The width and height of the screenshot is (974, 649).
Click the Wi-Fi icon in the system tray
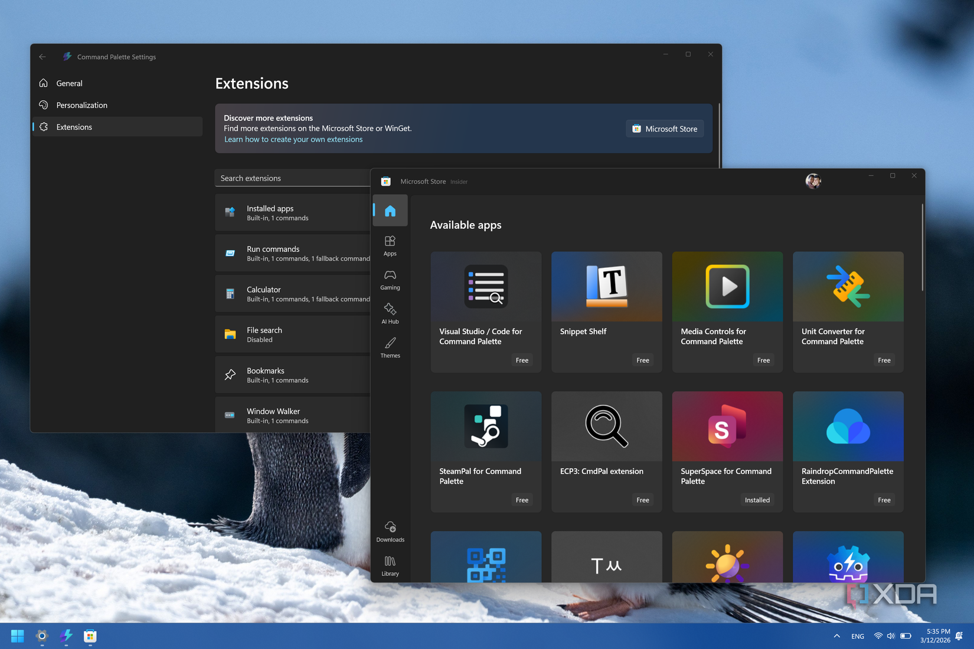tap(878, 636)
